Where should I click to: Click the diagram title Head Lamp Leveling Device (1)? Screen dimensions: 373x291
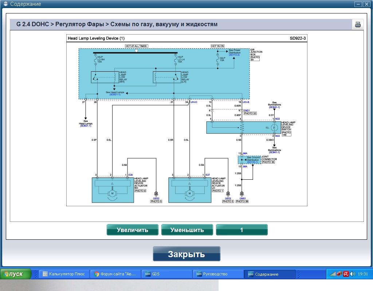pos(96,38)
